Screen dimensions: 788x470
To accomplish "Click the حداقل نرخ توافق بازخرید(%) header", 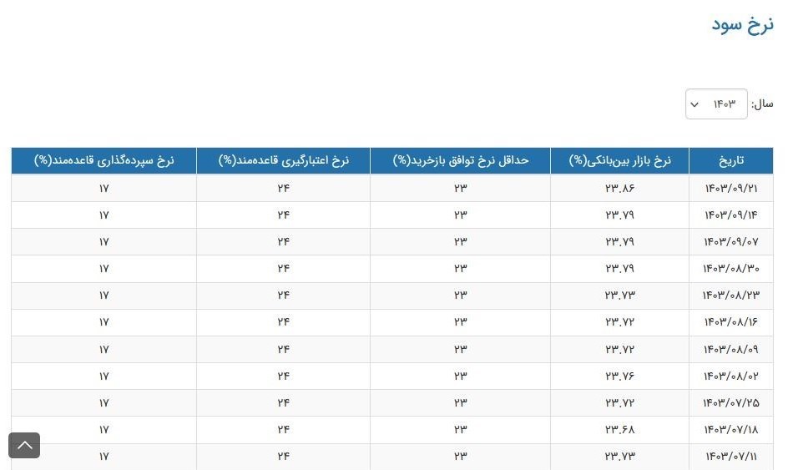I will click(x=460, y=160).
